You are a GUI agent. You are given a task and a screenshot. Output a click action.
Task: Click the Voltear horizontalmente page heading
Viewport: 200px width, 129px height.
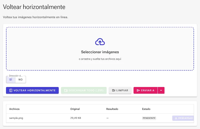tap(34, 7)
